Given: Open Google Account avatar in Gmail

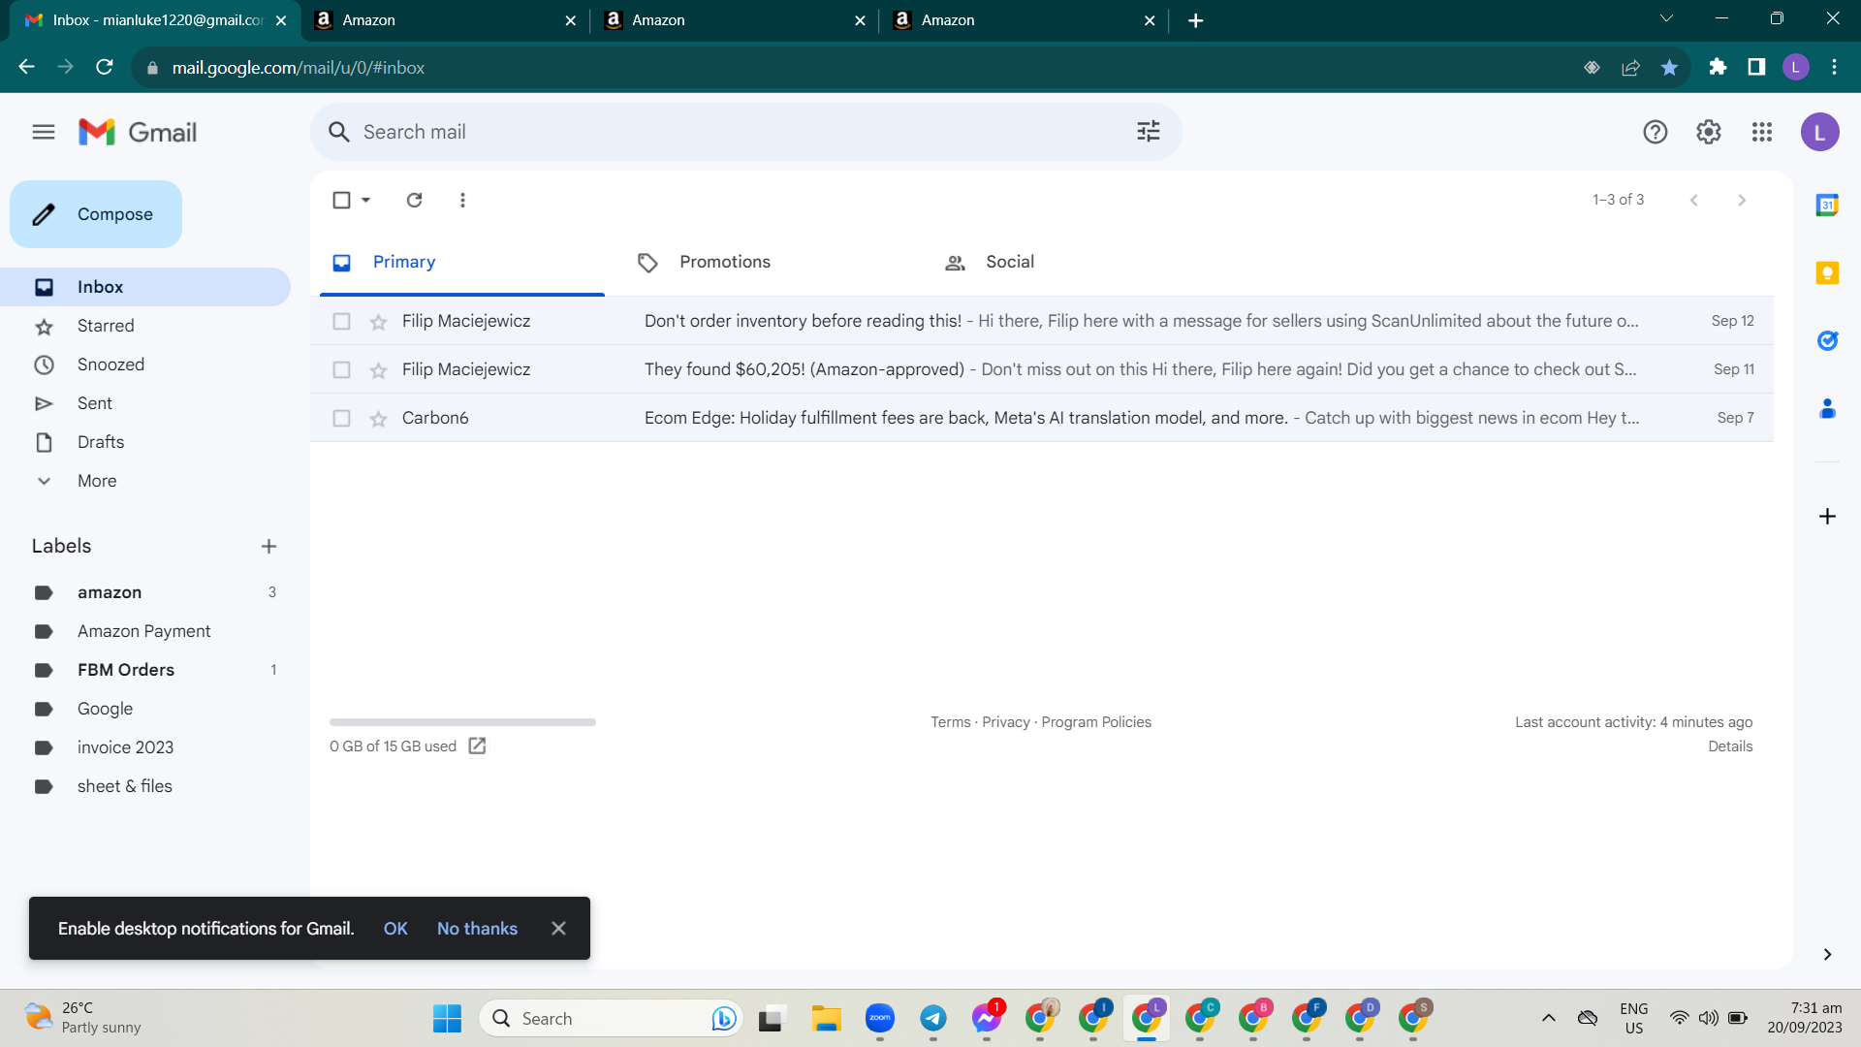Looking at the screenshot, I should 1819,132.
